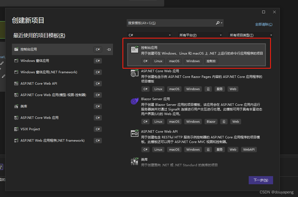Click the 类库 icon in recent templates
Screen dimensions: 298x197
click(16, 106)
